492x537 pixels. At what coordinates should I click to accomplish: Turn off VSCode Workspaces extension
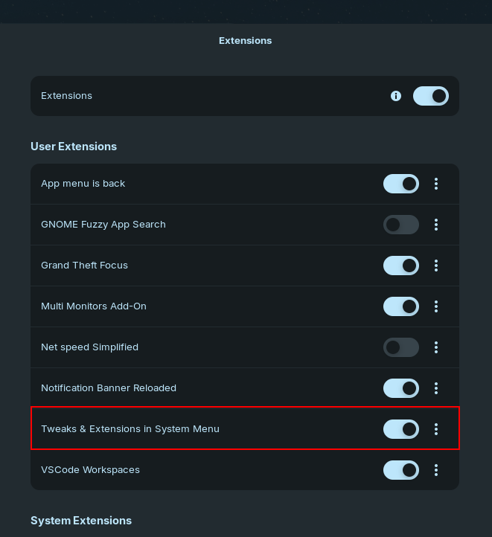coord(400,470)
